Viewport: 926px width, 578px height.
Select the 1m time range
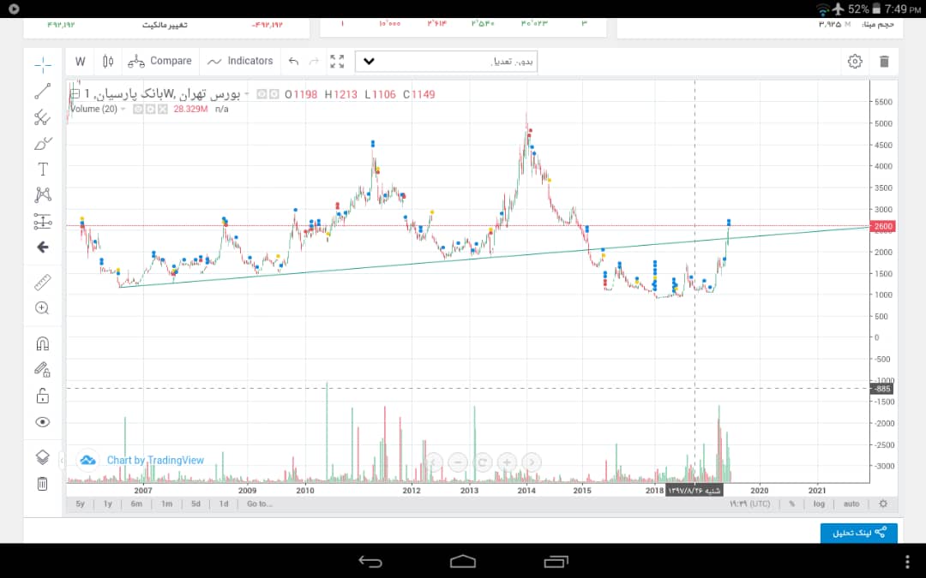coord(166,504)
